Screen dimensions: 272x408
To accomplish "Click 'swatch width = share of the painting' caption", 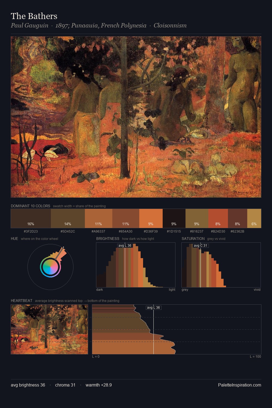I will tap(79, 206).
